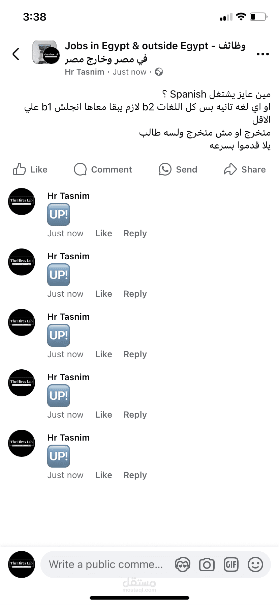Share the post using Share button
Viewport: 279px width, 605px height.
(x=245, y=169)
